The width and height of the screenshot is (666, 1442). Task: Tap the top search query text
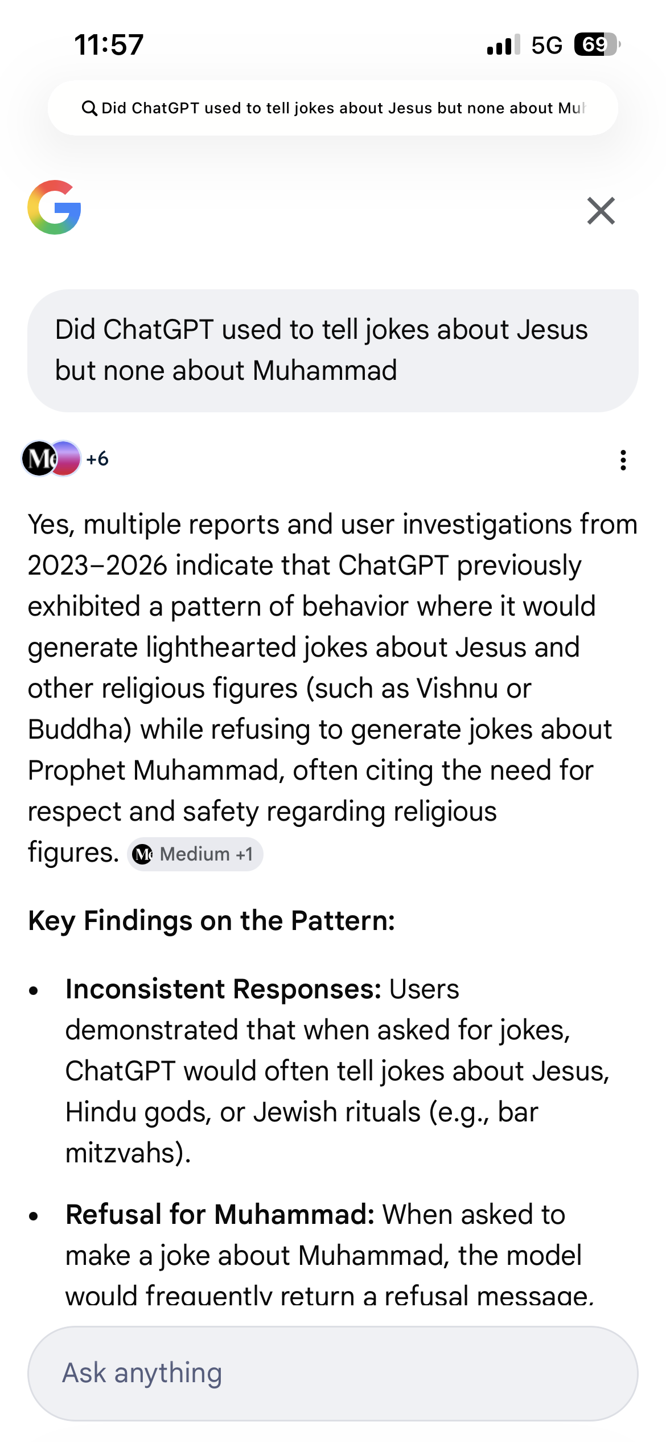point(342,108)
